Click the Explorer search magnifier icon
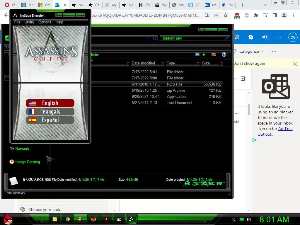Screen dimensions: 300x225 [x=227, y=38]
